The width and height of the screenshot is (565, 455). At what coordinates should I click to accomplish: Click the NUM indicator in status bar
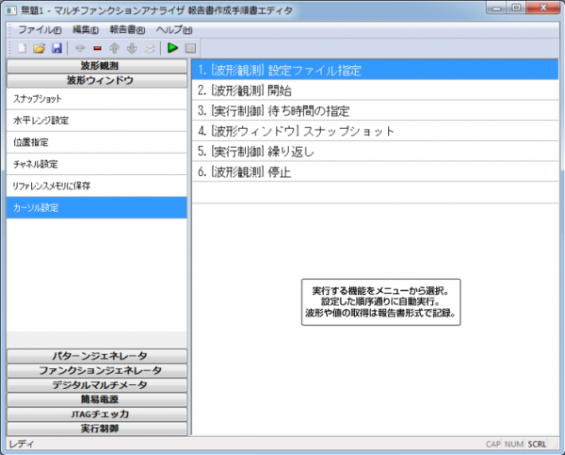514,444
